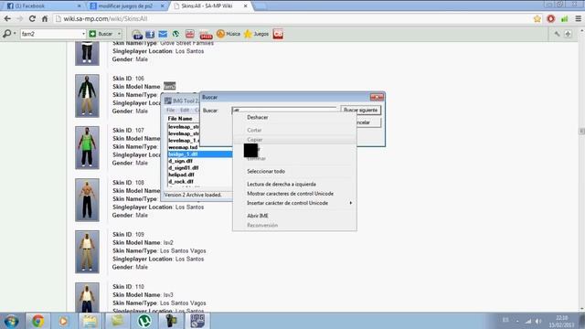Click the green Buscar toolbar search button
The width and height of the screenshot is (585, 329).
click(101, 34)
